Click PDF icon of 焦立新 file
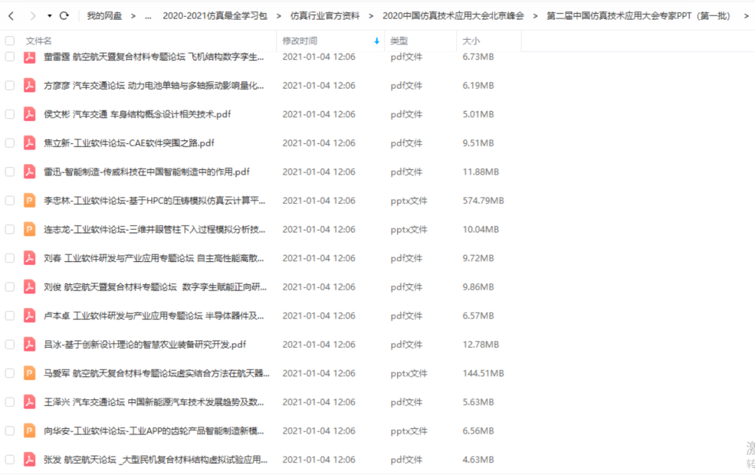Image resolution: width=755 pixels, height=475 pixels. (x=29, y=143)
